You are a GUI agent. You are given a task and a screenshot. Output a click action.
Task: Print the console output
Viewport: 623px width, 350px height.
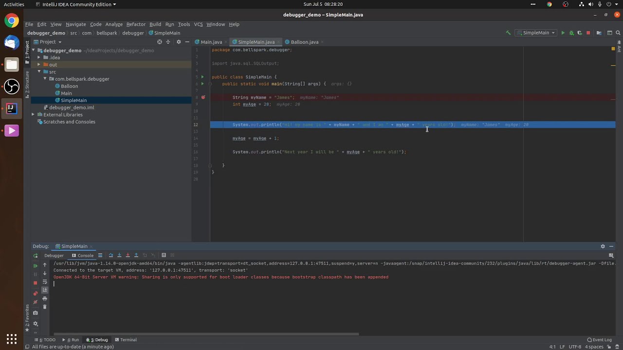click(x=45, y=298)
